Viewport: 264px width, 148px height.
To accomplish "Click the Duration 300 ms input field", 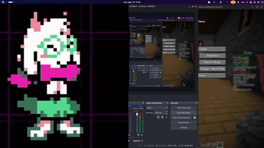I will [x=160, y=113].
